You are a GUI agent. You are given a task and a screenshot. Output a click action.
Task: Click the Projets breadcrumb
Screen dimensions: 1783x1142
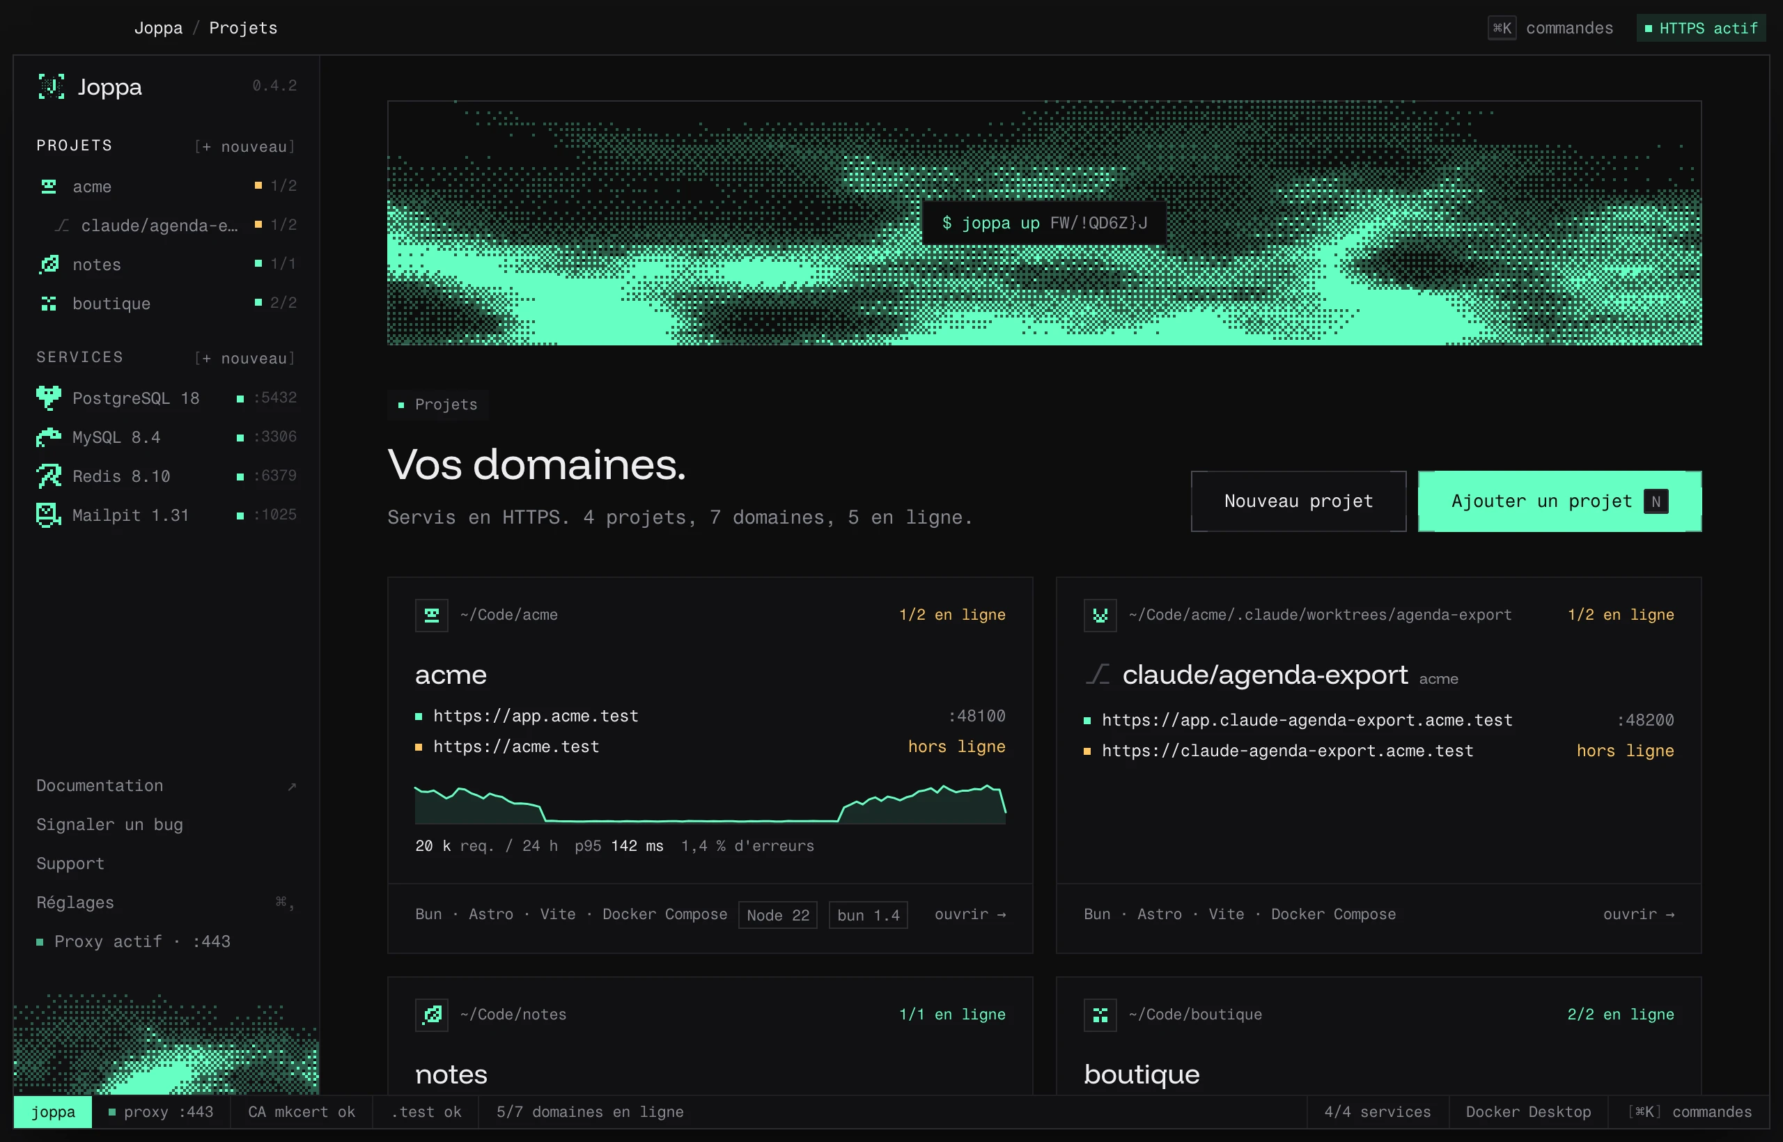[x=243, y=28]
